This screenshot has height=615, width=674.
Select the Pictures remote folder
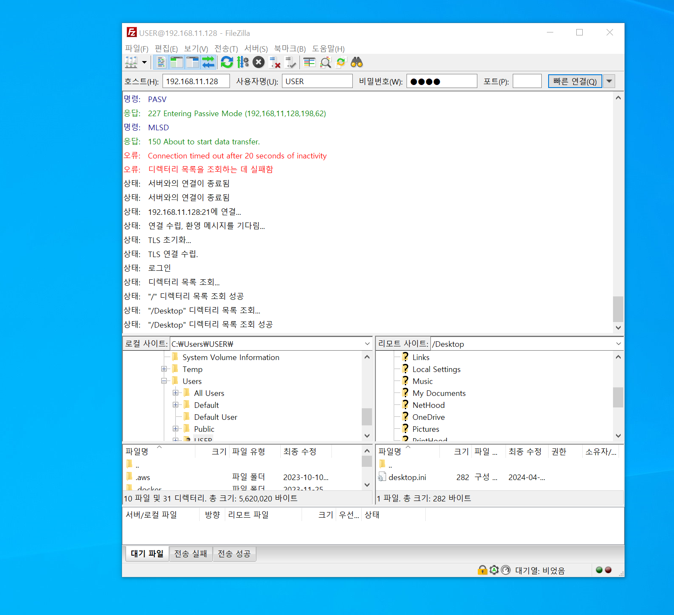click(426, 429)
